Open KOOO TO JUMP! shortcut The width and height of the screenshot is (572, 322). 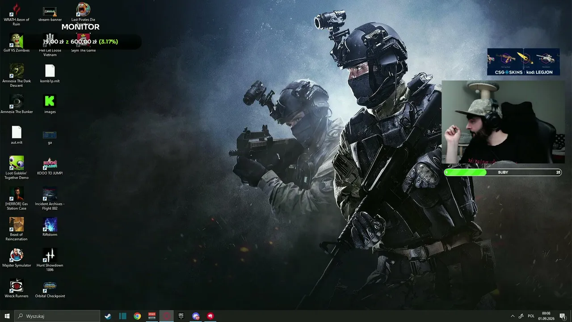point(50,166)
